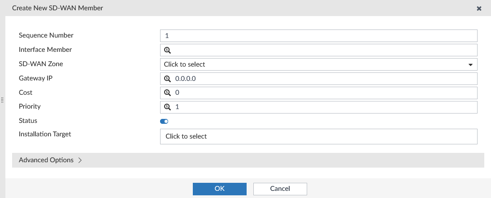The height and width of the screenshot is (198, 491).
Task: Open the Installation Target selector
Action: tap(318, 136)
